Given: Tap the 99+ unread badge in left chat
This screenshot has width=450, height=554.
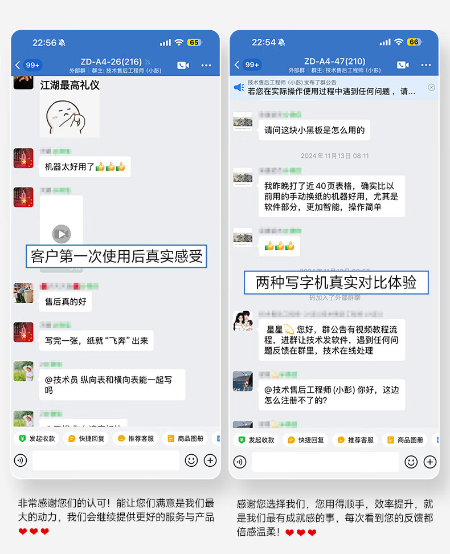Looking at the screenshot, I should click(32, 65).
